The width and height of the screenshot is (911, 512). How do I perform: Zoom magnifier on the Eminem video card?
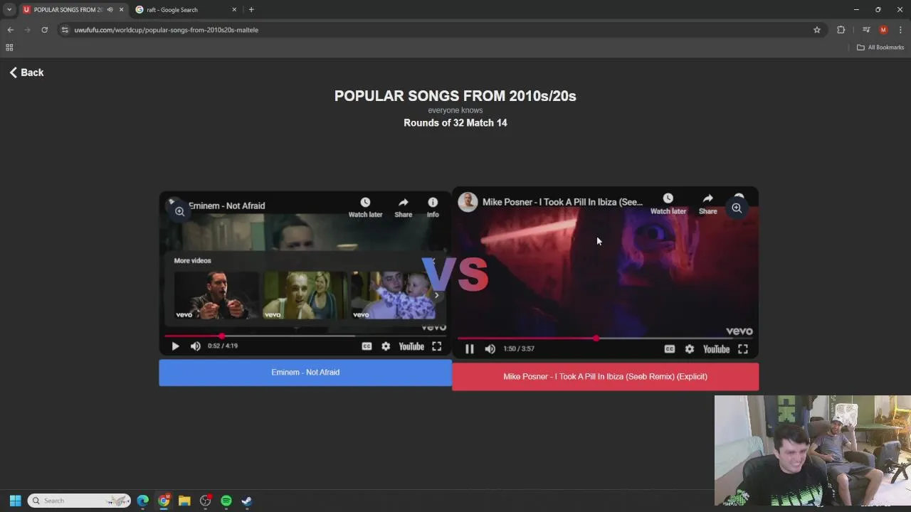tap(180, 211)
